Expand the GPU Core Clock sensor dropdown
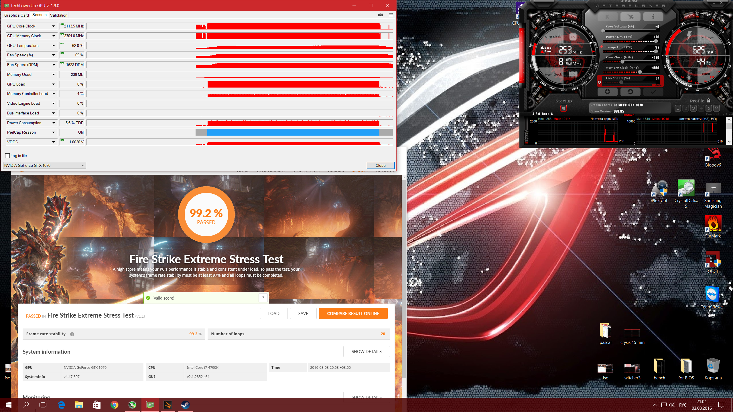Image resolution: width=733 pixels, height=412 pixels. [54, 26]
